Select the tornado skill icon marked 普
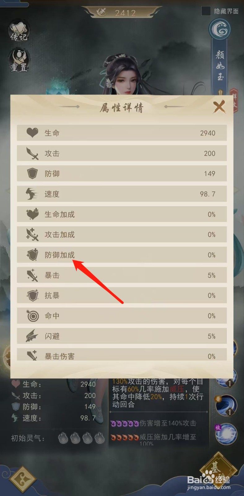 coord(226,406)
